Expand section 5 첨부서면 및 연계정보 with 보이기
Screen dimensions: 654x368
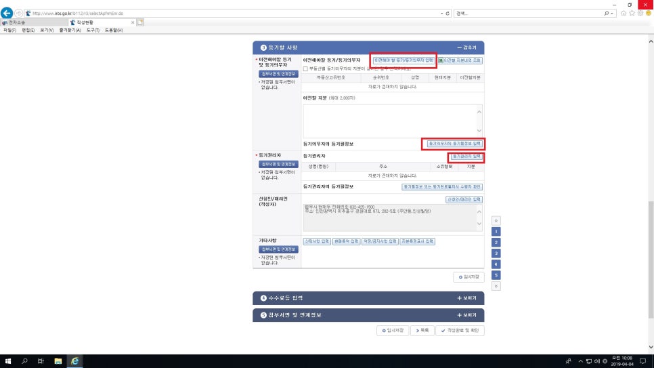tap(466, 315)
